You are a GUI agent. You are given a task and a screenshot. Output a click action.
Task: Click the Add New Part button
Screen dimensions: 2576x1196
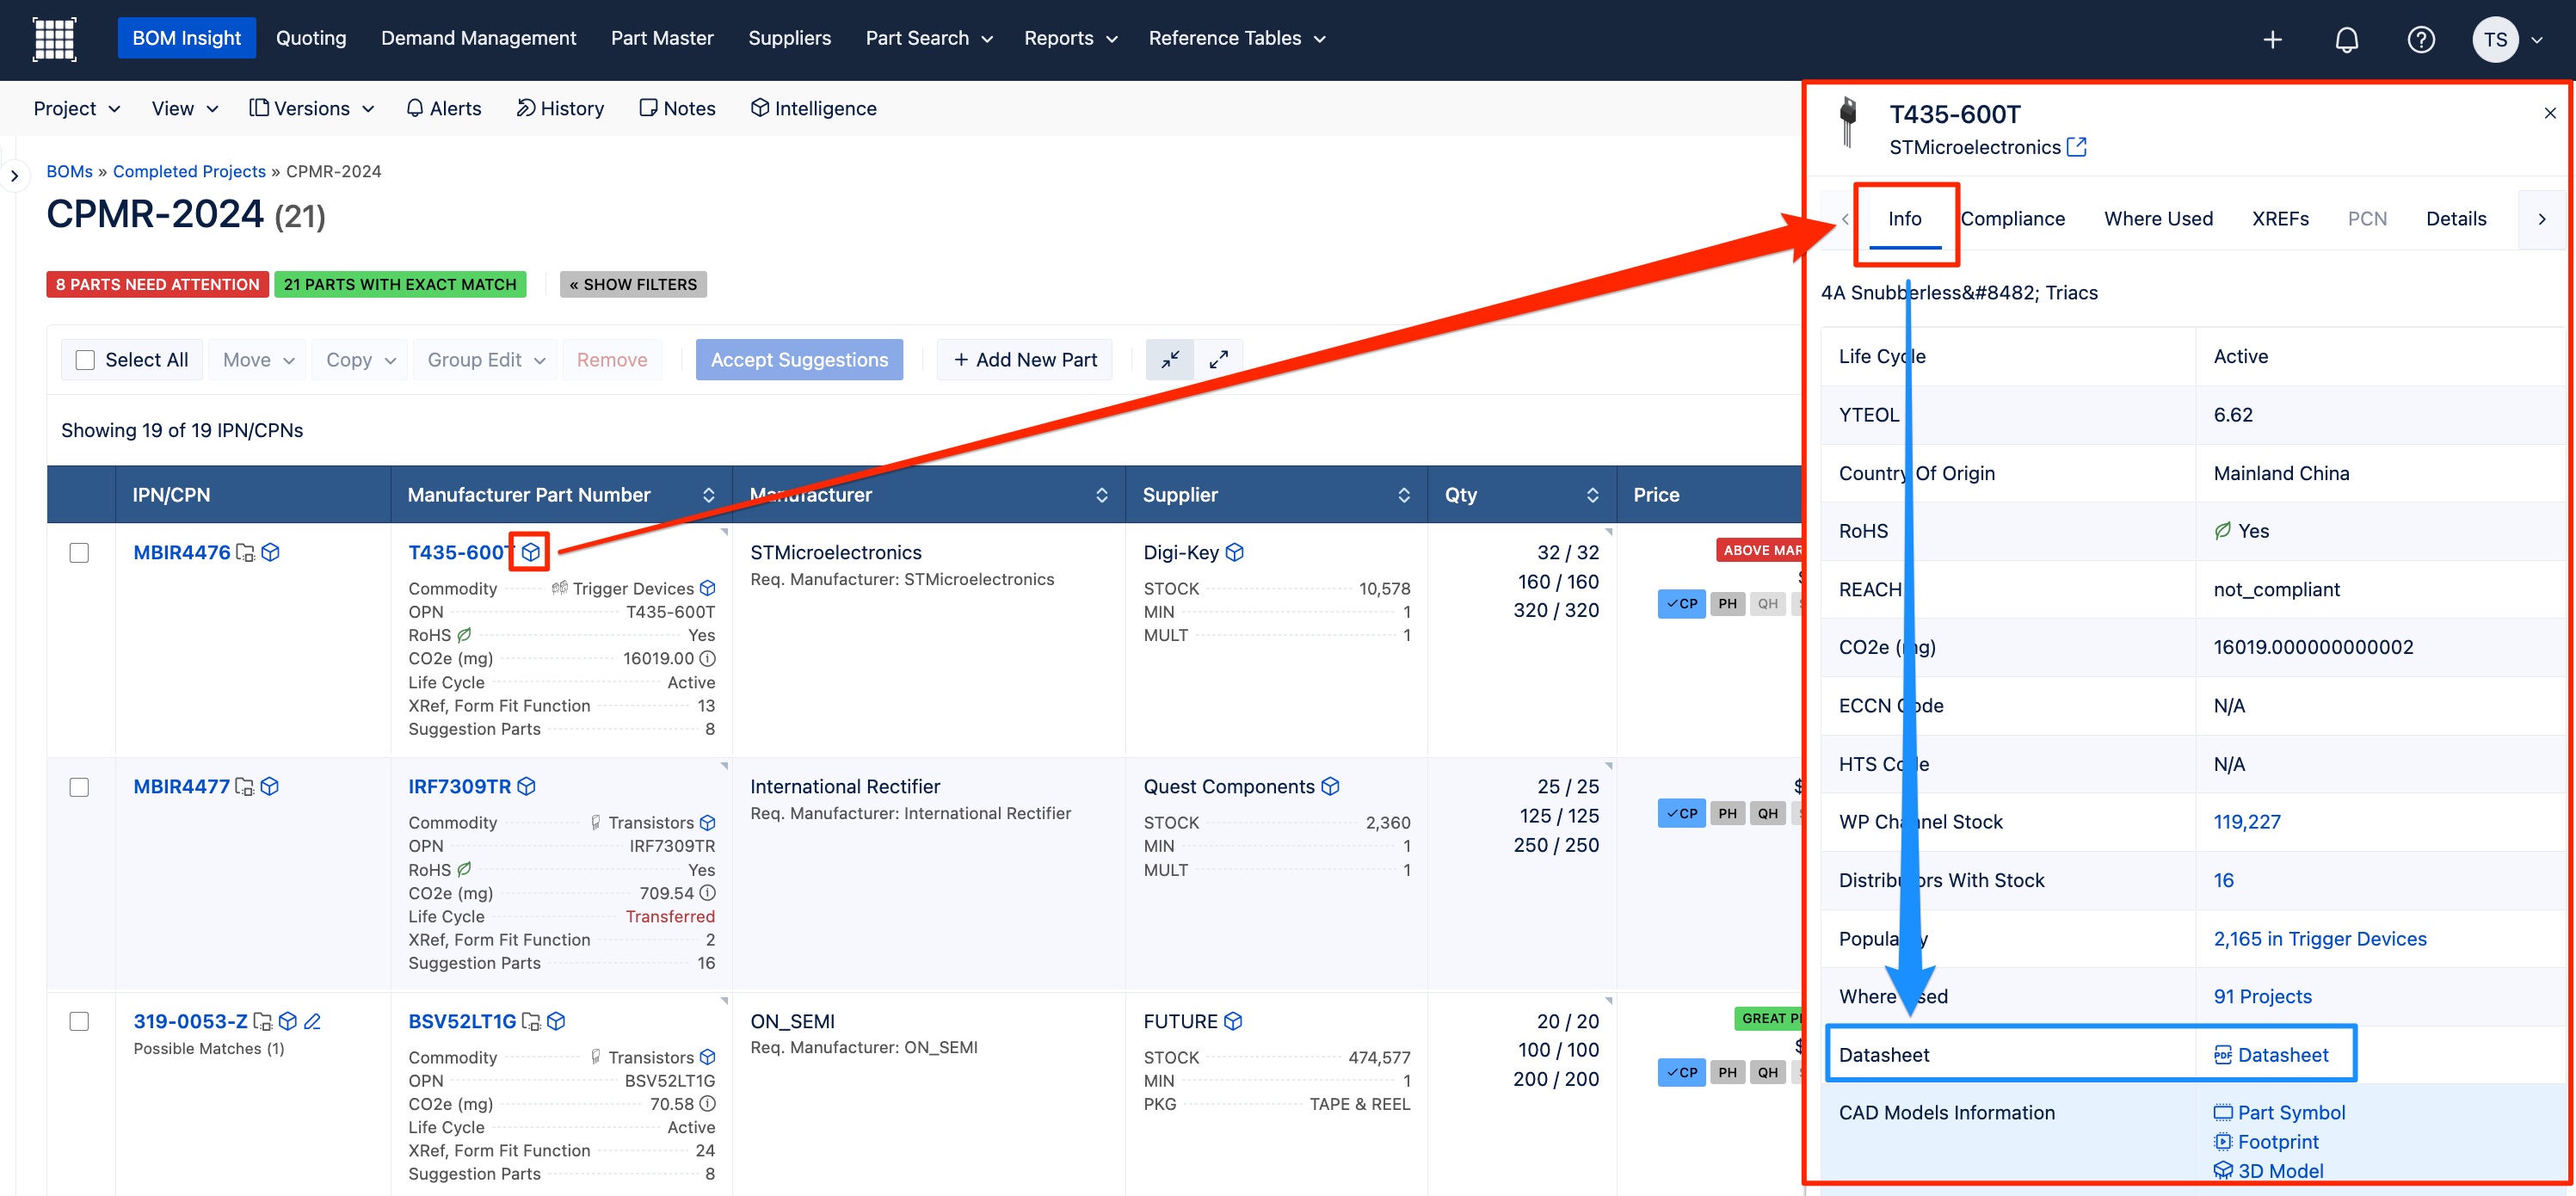pos(1025,360)
